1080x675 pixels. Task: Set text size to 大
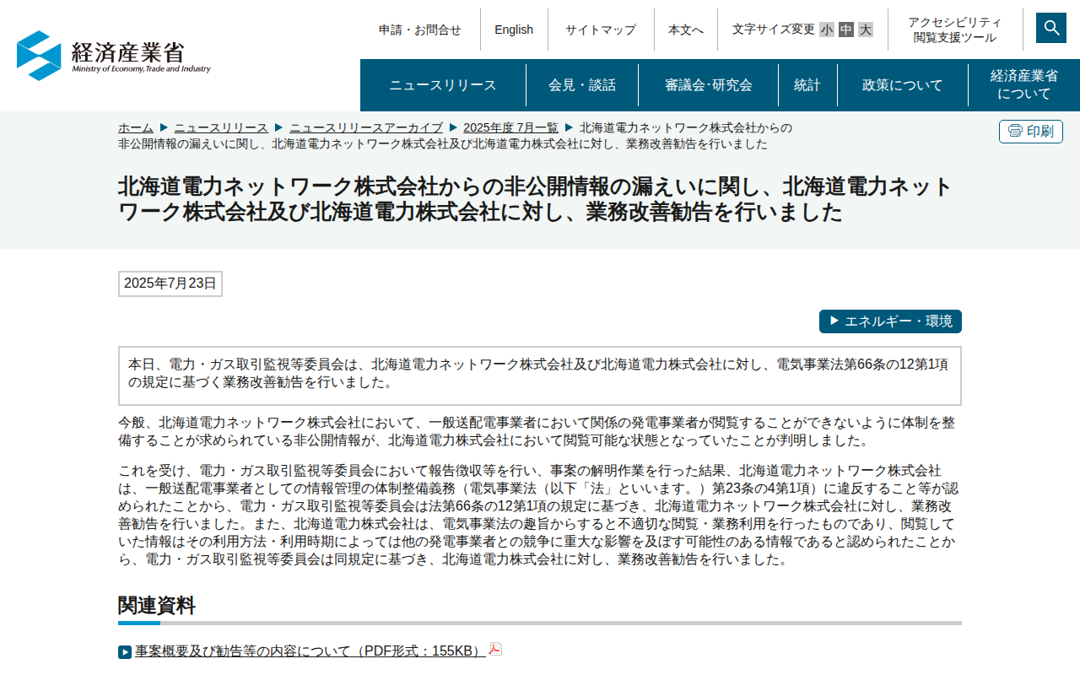[866, 30]
